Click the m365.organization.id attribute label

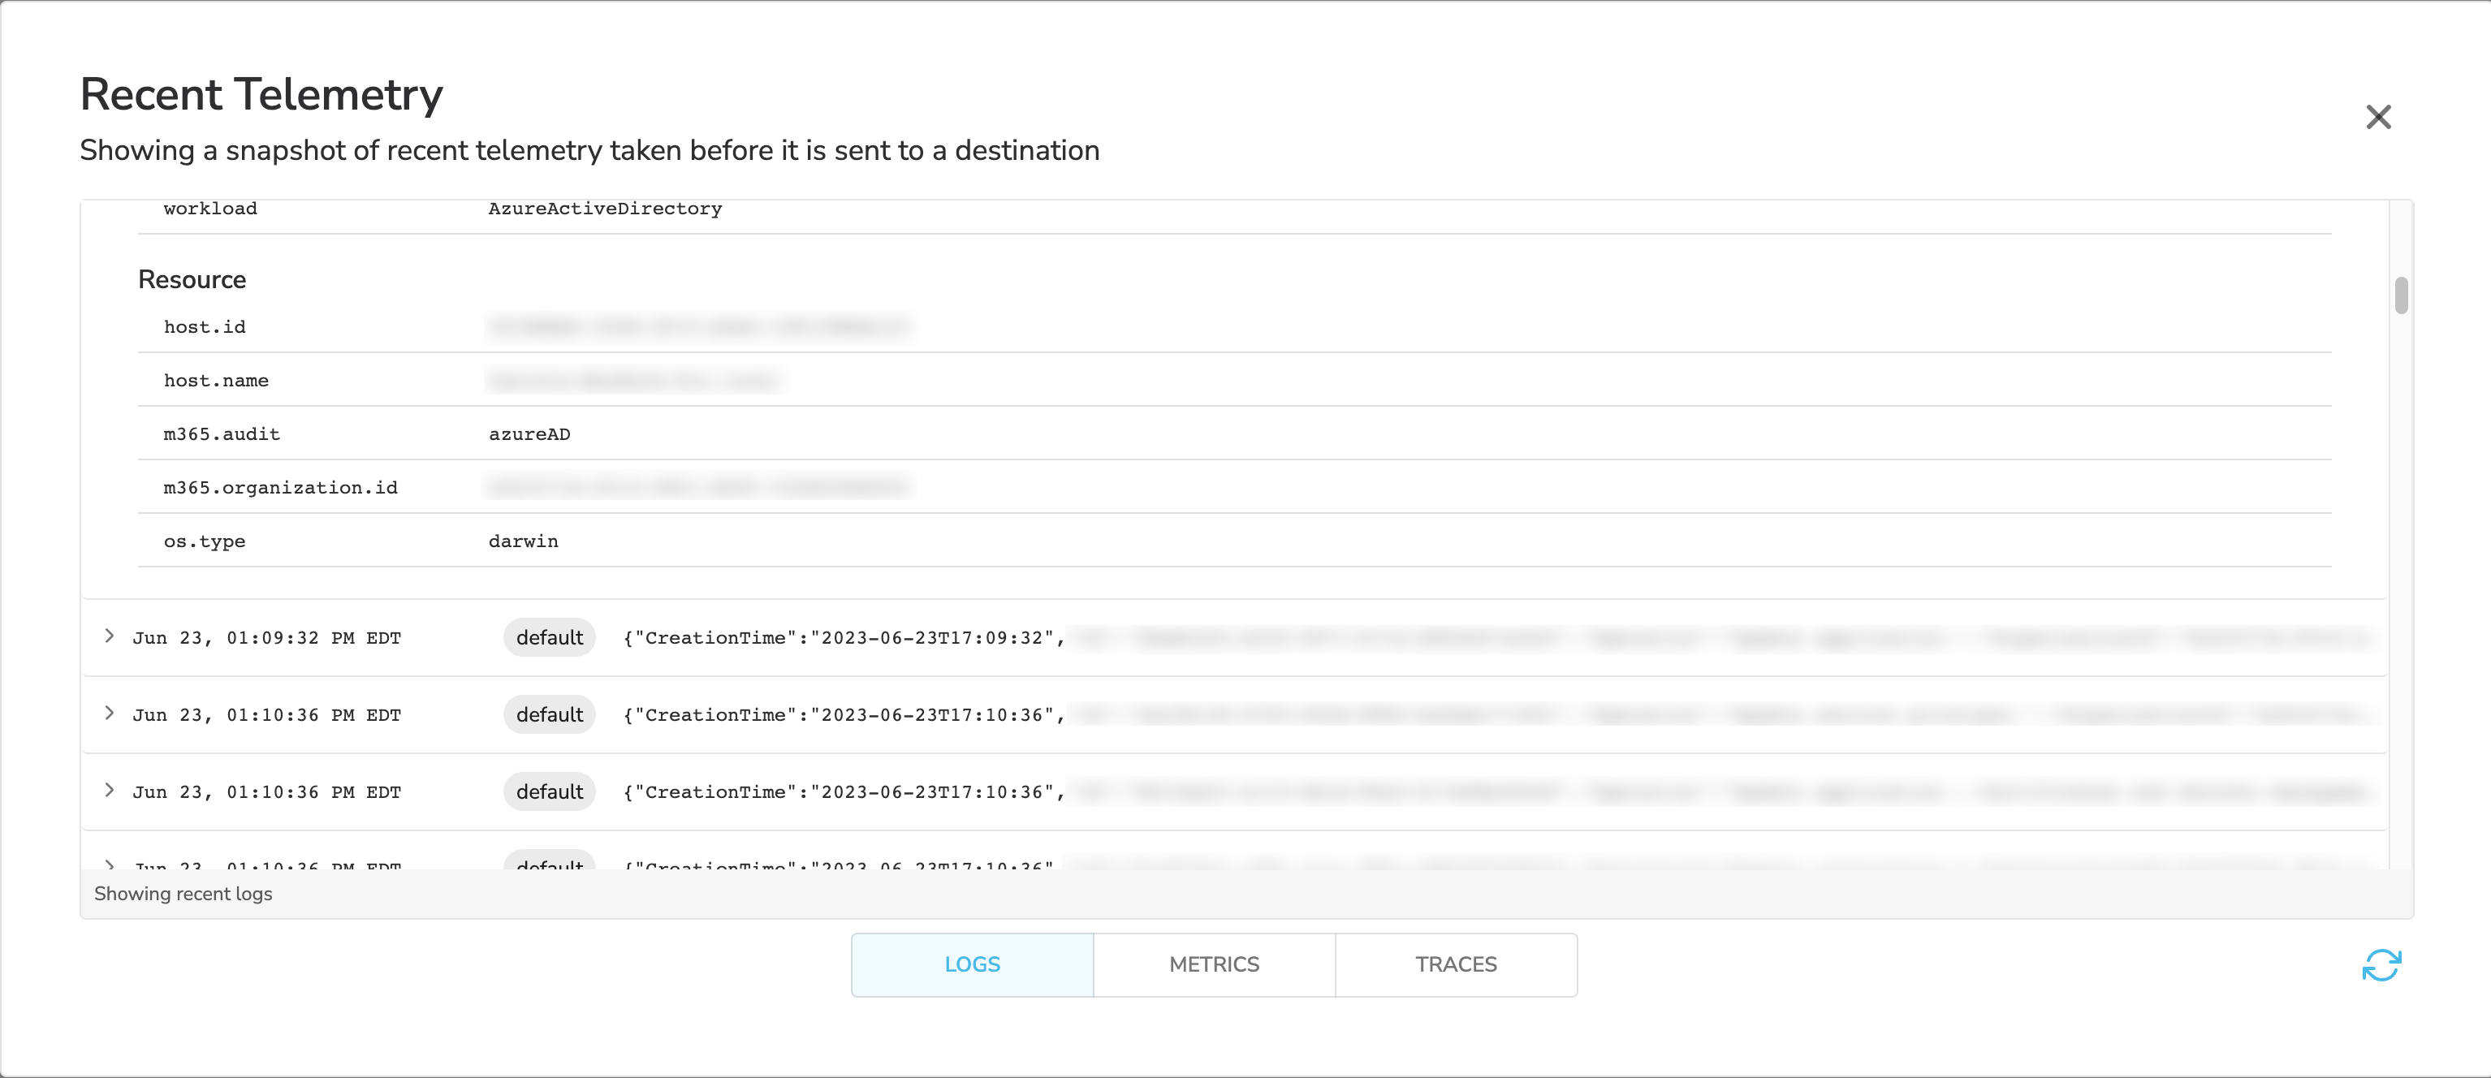[x=280, y=488]
